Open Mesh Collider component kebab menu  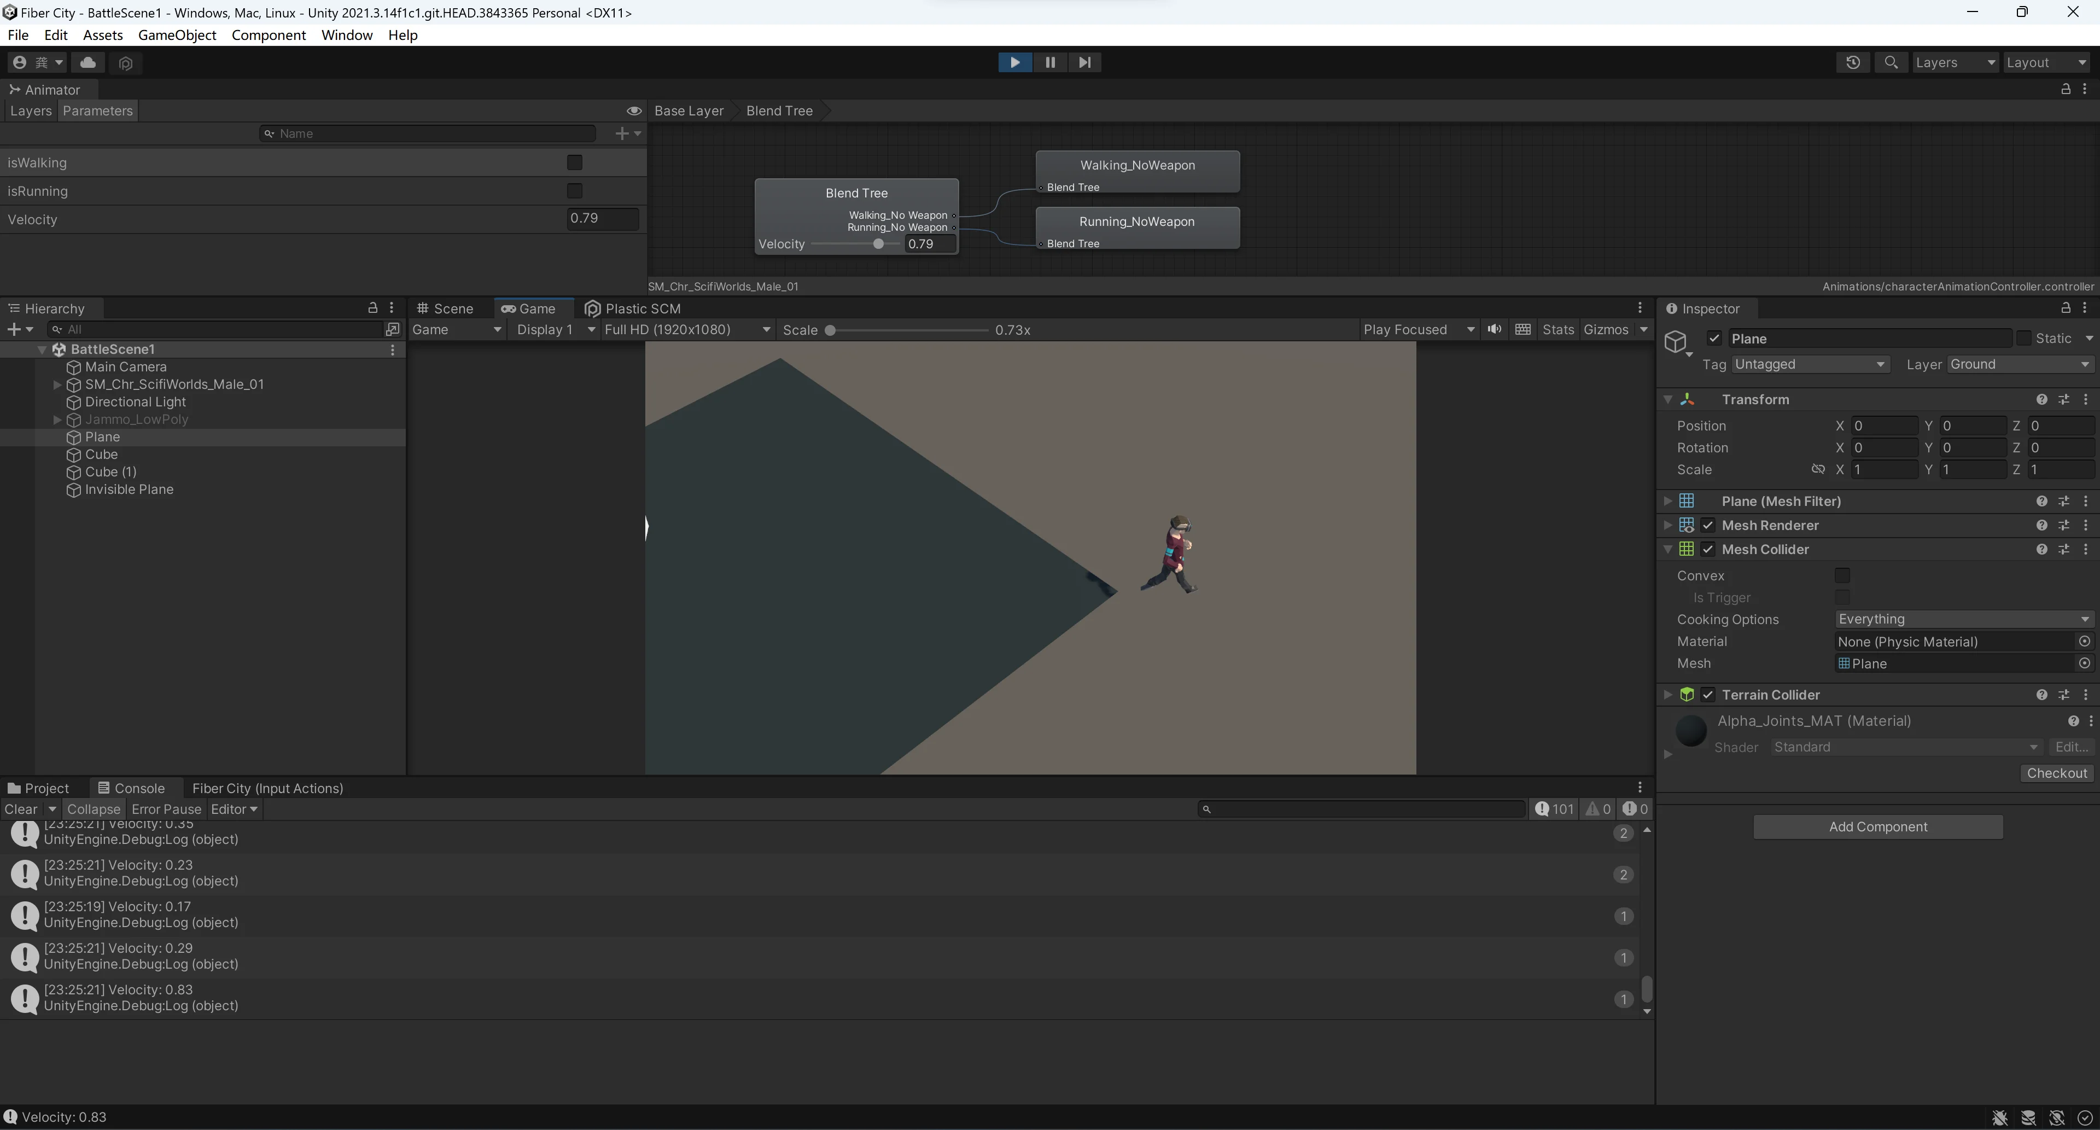click(2086, 550)
